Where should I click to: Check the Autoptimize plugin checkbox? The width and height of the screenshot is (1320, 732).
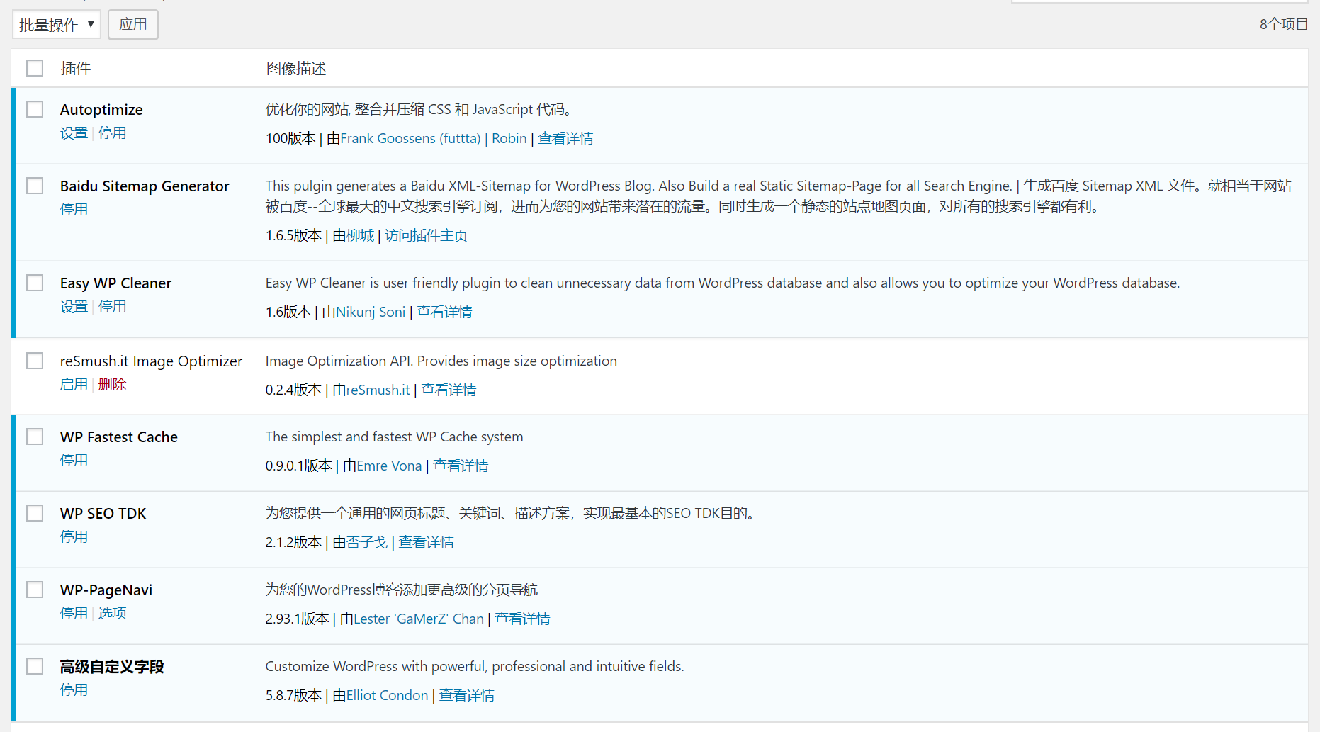tap(35, 109)
